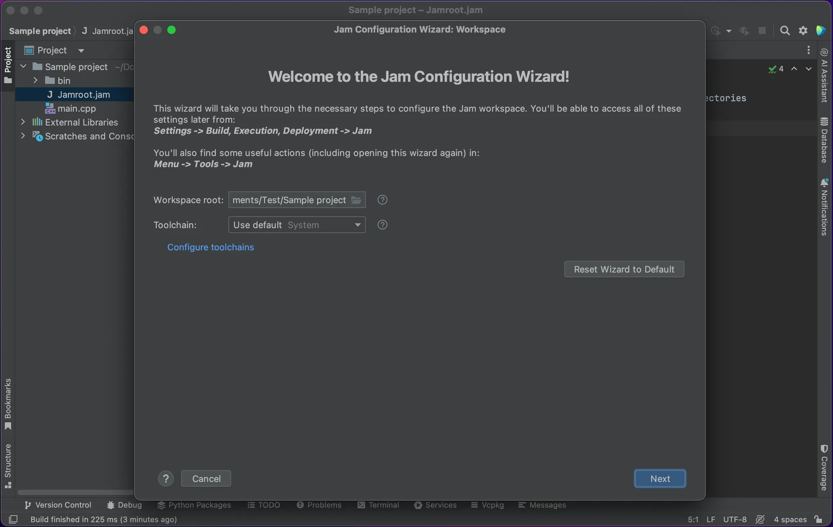This screenshot has height=527, width=833.
Task: Open the Debug tool window tab
Action: pos(124,505)
